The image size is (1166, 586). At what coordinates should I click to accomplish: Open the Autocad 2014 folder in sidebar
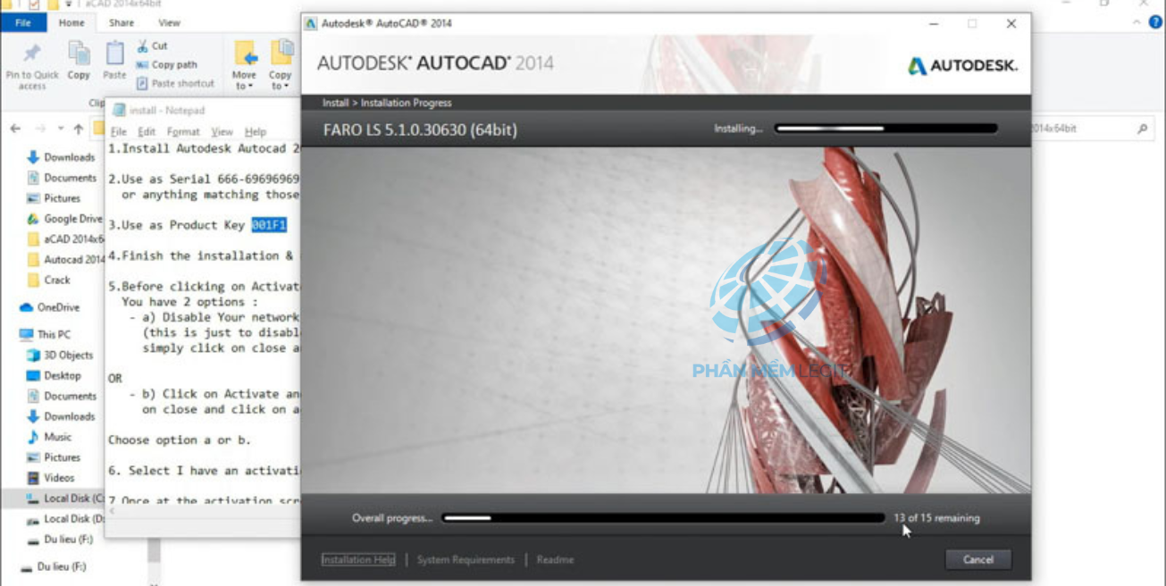(66, 260)
